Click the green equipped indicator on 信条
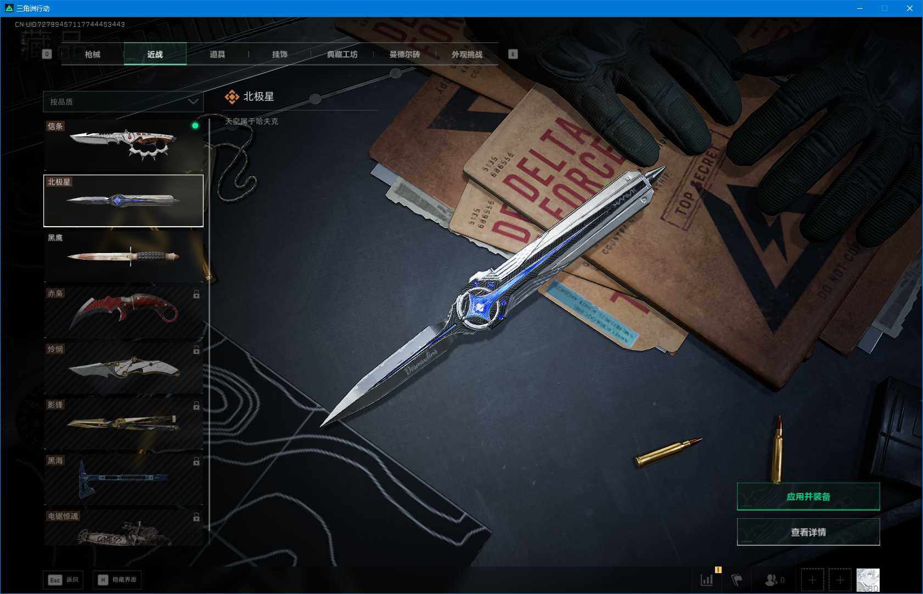This screenshot has width=923, height=594. 195,126
